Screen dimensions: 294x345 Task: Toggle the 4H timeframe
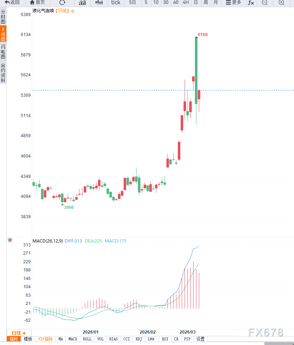pyautogui.click(x=186, y=2)
